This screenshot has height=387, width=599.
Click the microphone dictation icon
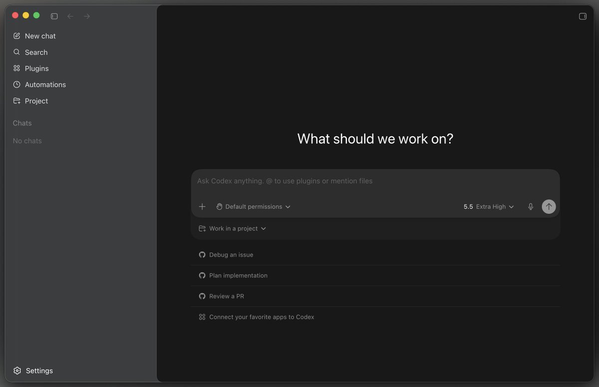pos(531,207)
